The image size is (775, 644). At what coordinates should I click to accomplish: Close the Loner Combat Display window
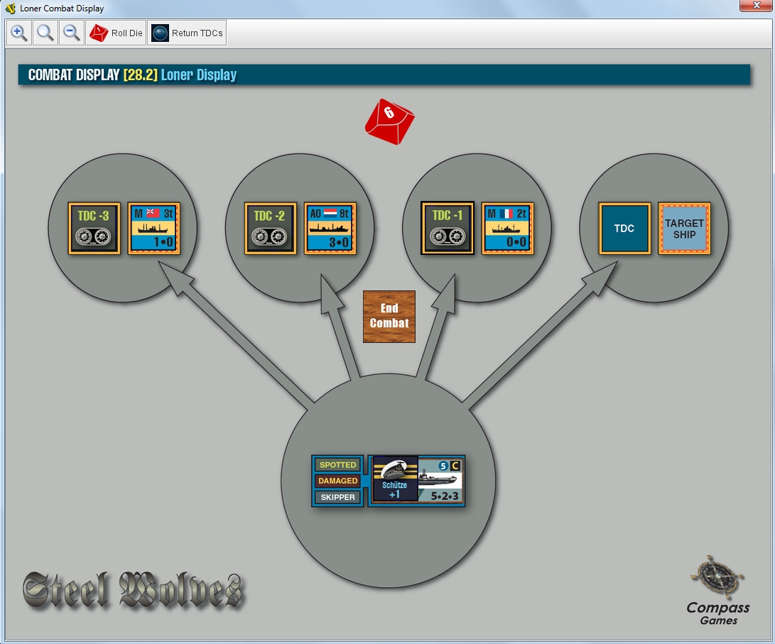click(757, 6)
